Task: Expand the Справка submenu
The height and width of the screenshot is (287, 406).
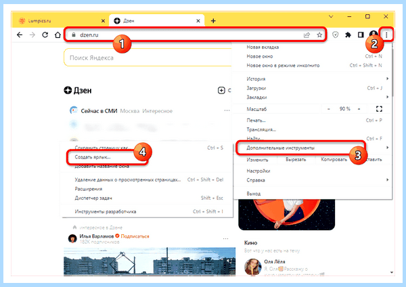Action: pos(312,180)
